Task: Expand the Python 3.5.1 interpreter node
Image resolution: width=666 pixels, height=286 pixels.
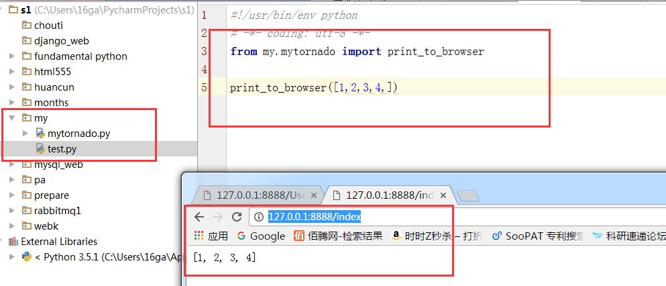Action: (12, 256)
